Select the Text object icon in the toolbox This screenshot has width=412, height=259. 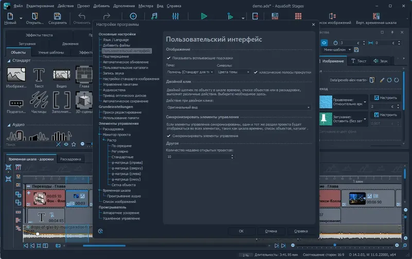tap(39, 75)
